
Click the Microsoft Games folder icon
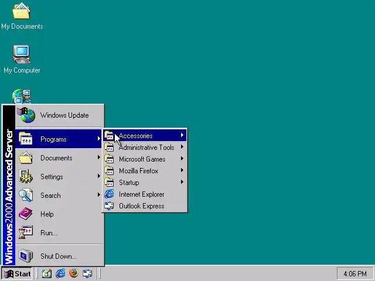[109, 159]
